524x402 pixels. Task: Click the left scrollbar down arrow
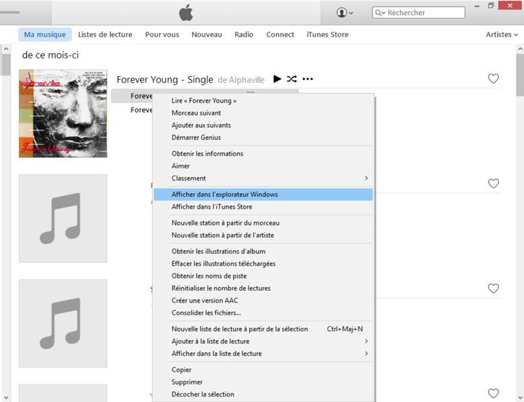6,398
